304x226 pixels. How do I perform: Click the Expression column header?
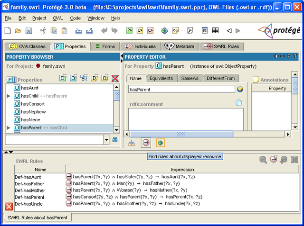182,170
